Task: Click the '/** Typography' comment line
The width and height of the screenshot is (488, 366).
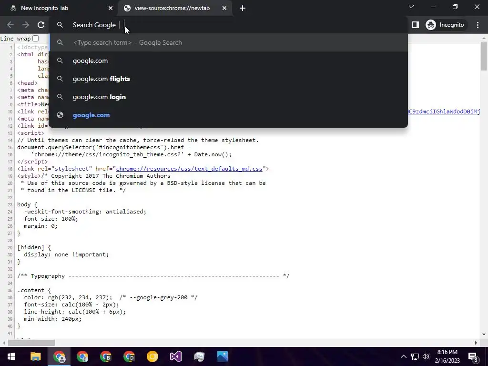Action: click(x=153, y=276)
